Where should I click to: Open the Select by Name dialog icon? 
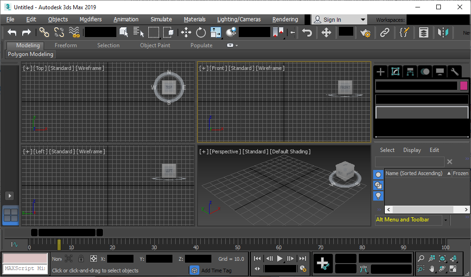click(138, 32)
